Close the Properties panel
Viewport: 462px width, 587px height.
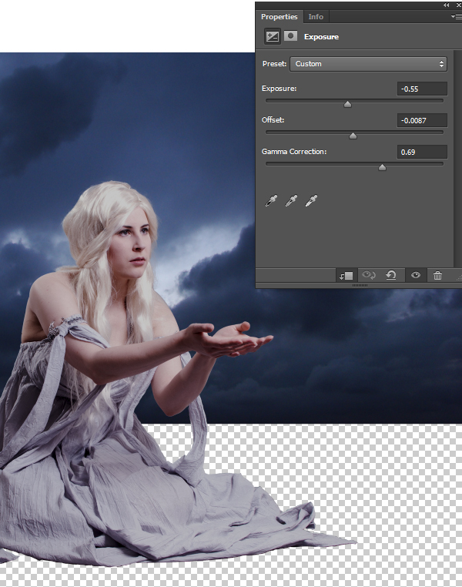(457, 5)
